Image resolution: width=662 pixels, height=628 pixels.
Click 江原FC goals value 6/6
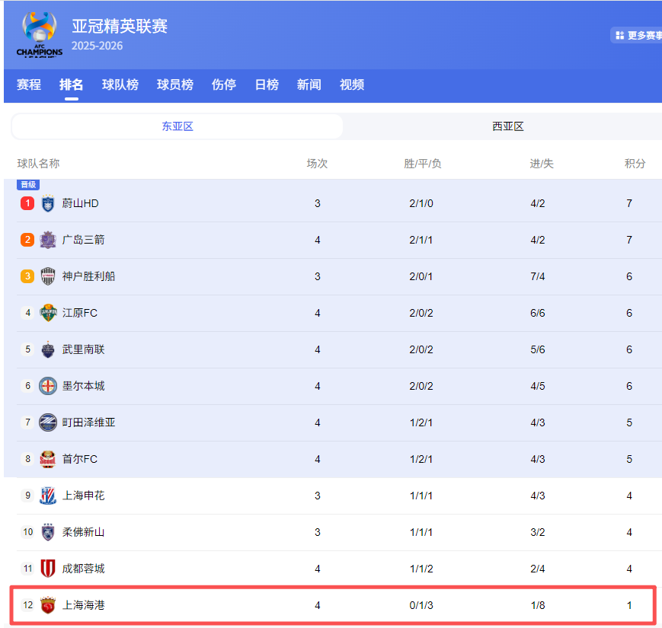tap(538, 313)
